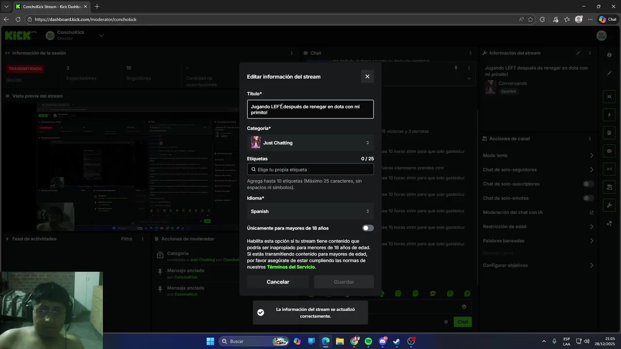Screen dimensions: 621x349
Task: Click the Guardar button
Action: tap(344, 282)
